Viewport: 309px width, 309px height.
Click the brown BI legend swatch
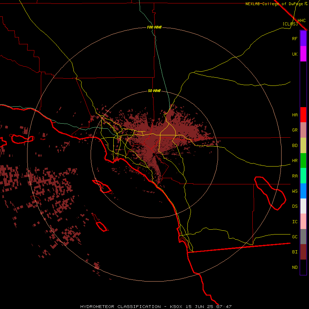coord(303,252)
